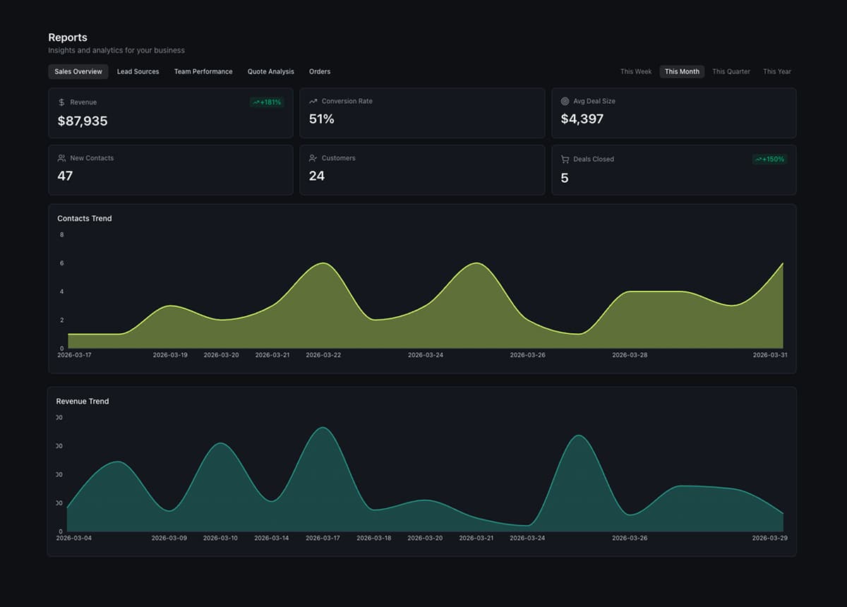Switch to This Year time range
Screen dimensions: 847x607
pyautogui.click(x=776, y=71)
